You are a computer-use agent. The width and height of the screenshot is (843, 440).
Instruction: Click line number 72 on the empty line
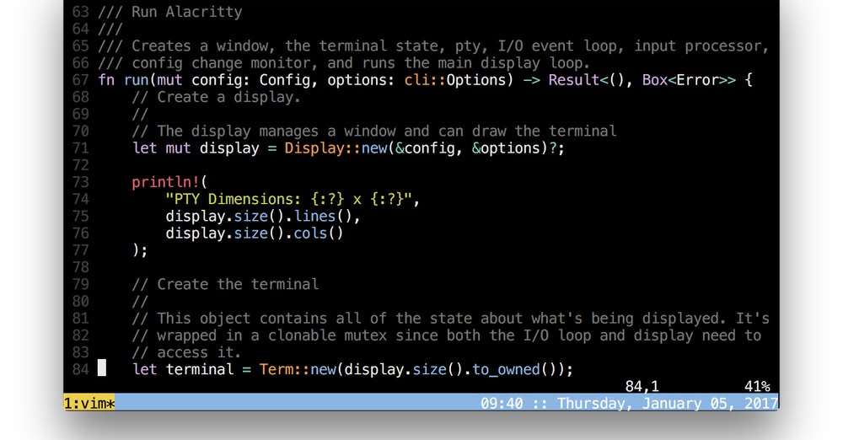click(81, 165)
